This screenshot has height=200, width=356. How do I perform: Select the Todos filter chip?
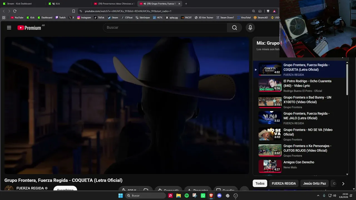tap(260, 183)
